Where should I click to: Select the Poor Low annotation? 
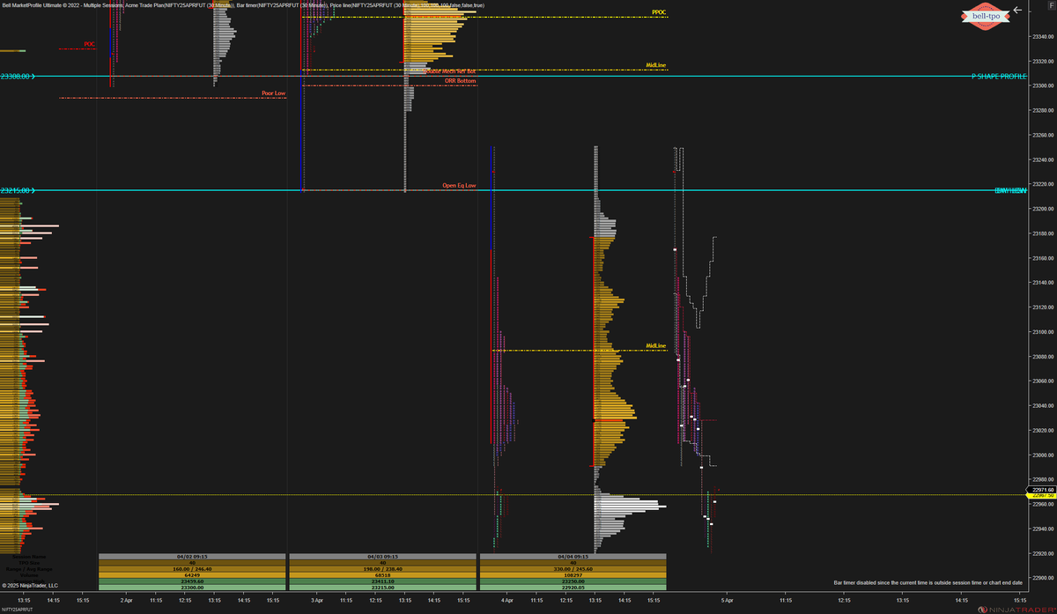click(x=274, y=92)
